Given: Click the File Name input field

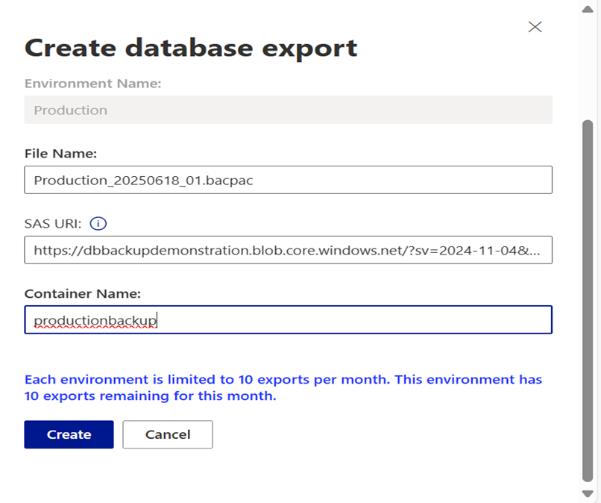Looking at the screenshot, I should pyautogui.click(x=289, y=180).
